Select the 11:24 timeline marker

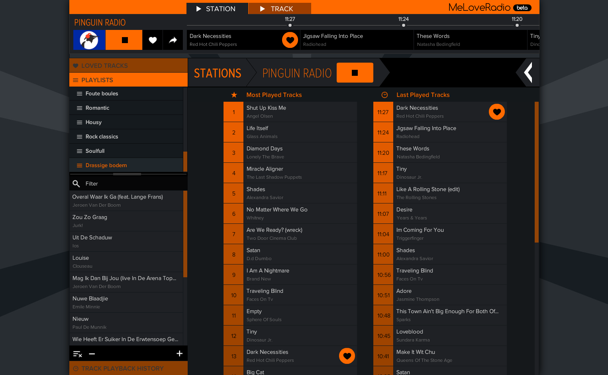point(404,25)
